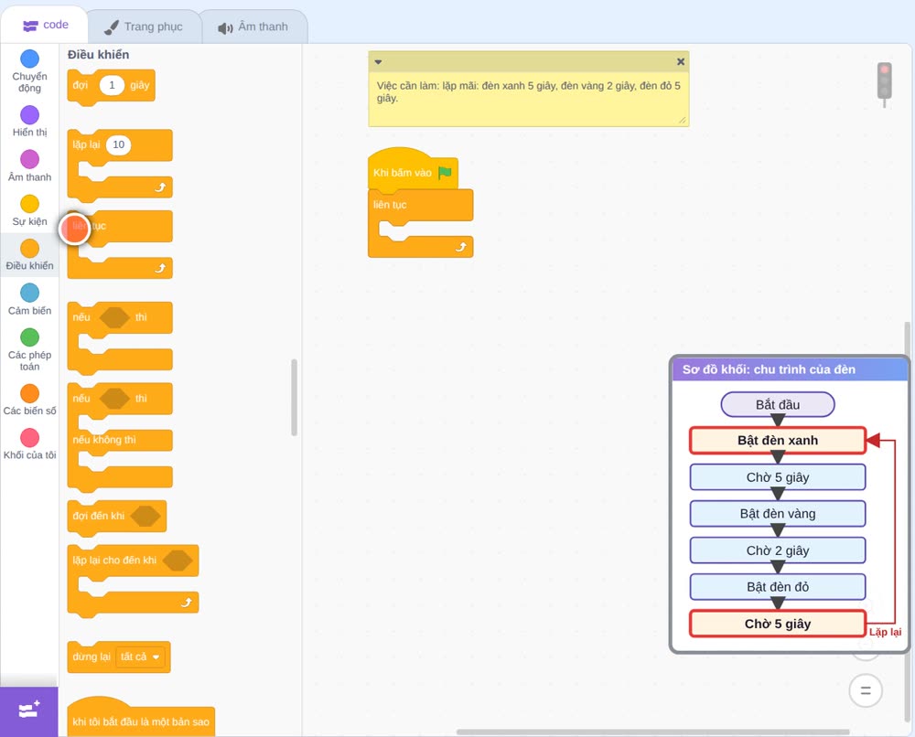The image size is (915, 737).
Task: Click the traffic light sprite icon
Action: (x=885, y=84)
